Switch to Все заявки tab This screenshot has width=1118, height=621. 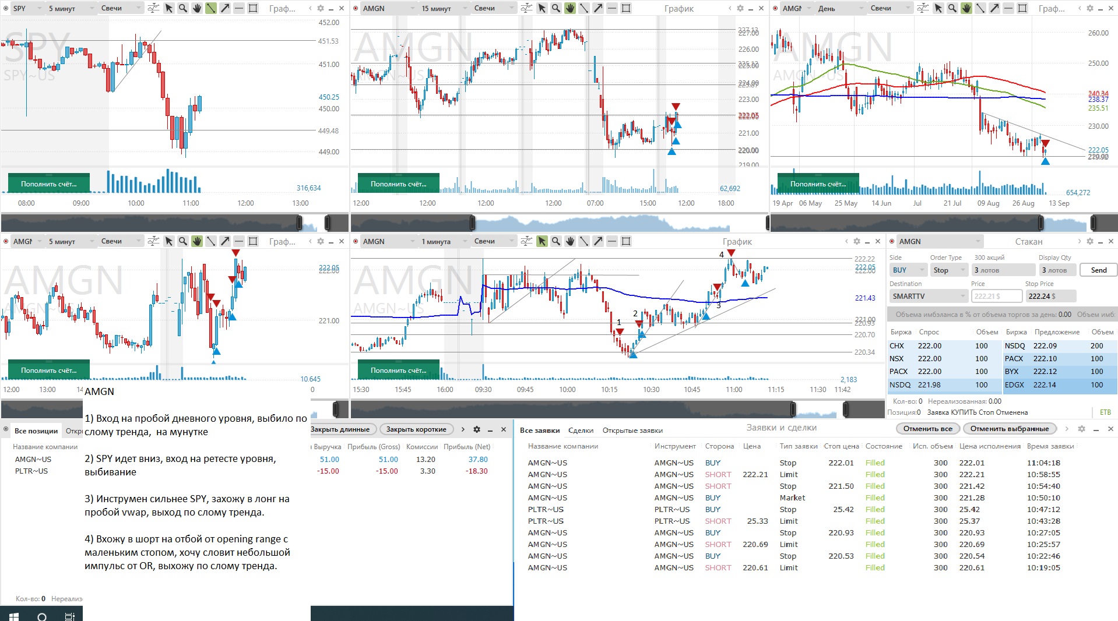(540, 431)
